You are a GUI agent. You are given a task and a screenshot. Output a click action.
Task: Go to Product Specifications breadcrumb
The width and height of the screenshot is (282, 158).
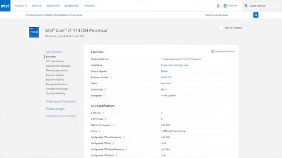tap(57, 15)
